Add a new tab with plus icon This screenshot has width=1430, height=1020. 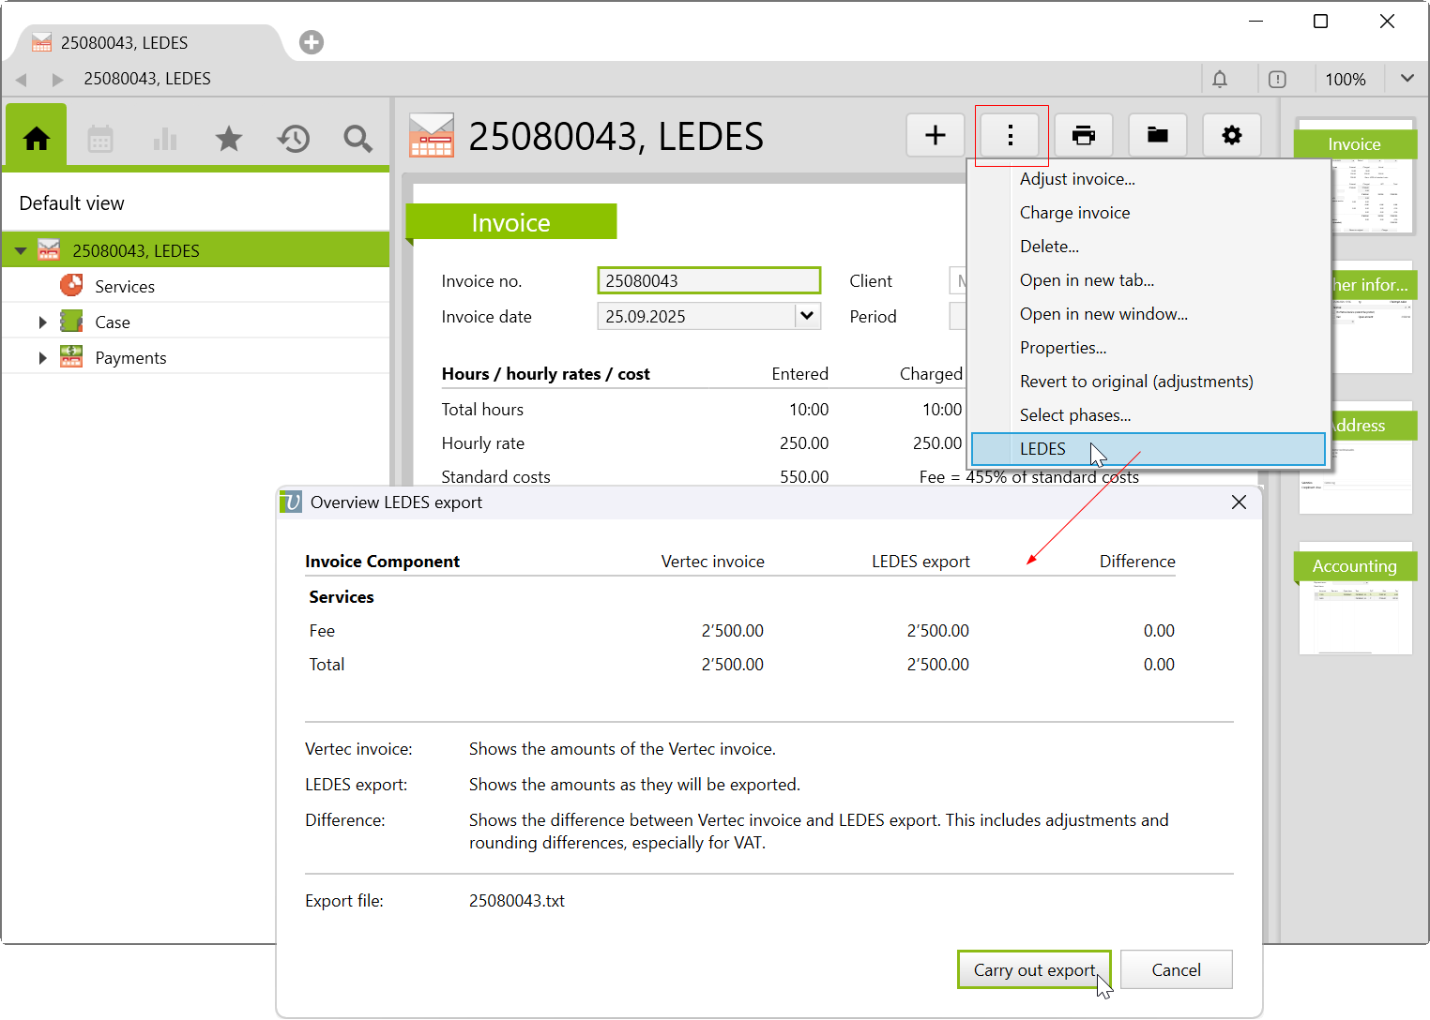312,42
